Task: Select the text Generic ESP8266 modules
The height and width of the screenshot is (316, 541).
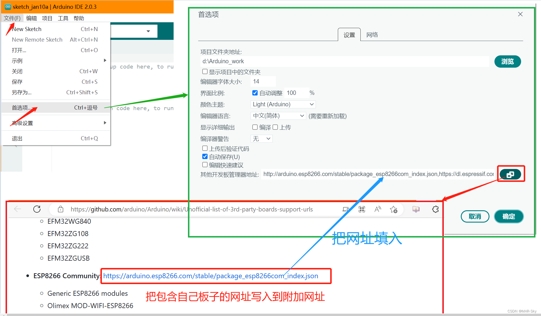Action: [x=88, y=293]
